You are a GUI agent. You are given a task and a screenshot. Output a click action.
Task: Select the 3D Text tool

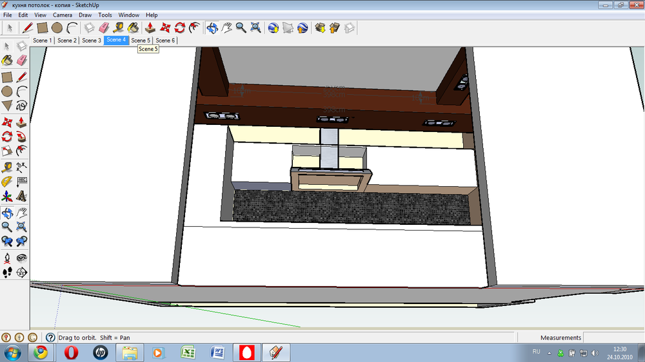click(21, 196)
